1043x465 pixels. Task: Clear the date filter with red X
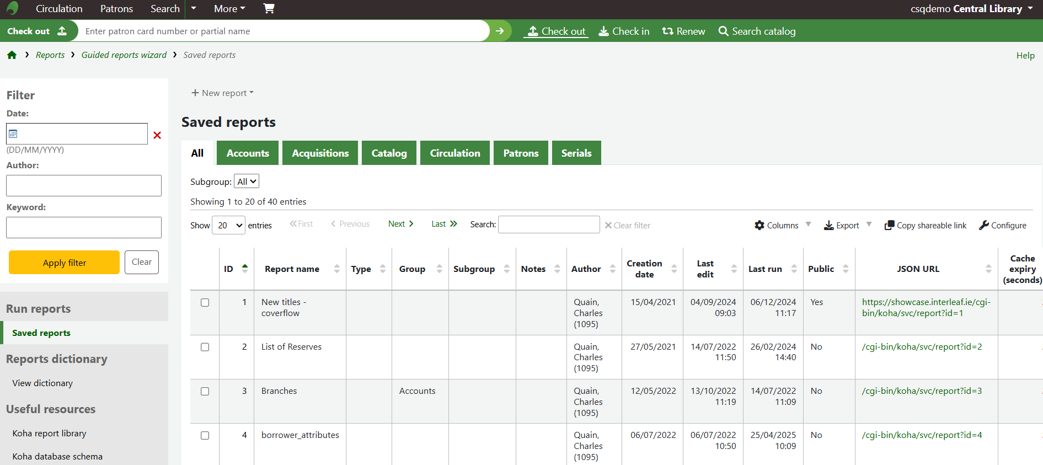(157, 135)
